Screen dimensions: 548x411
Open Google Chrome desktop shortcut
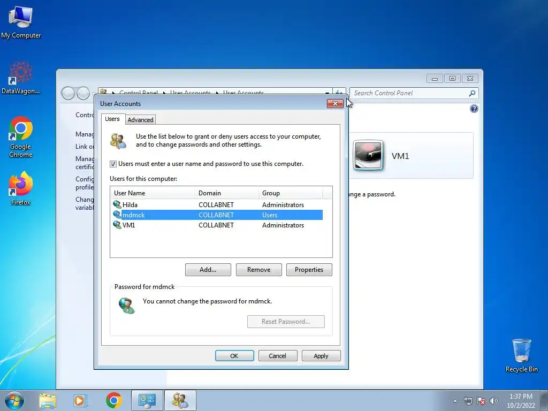click(21, 137)
